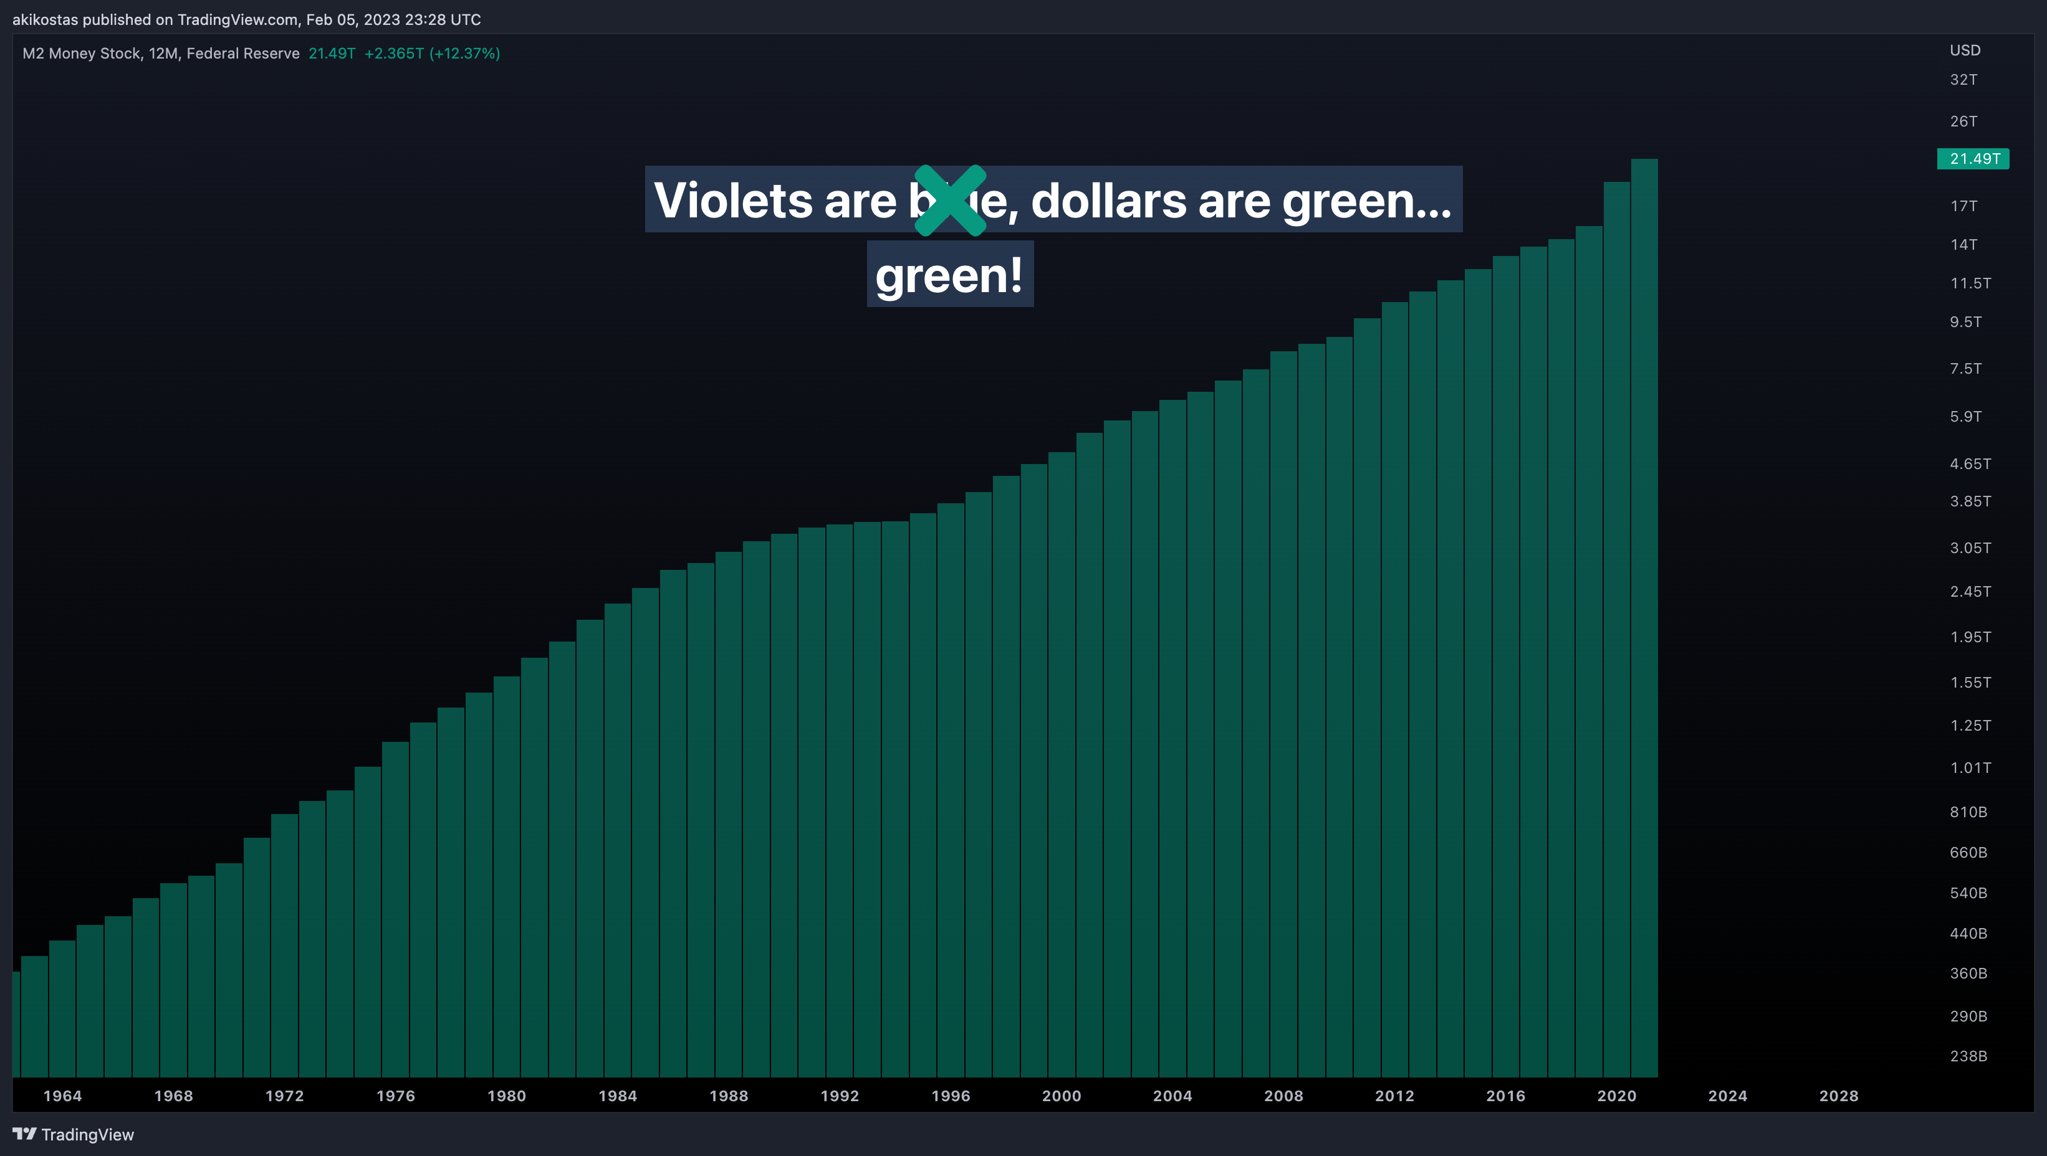Click the 2020 time axis label
Viewport: 2047px width, 1156px height.
coord(1617,1096)
